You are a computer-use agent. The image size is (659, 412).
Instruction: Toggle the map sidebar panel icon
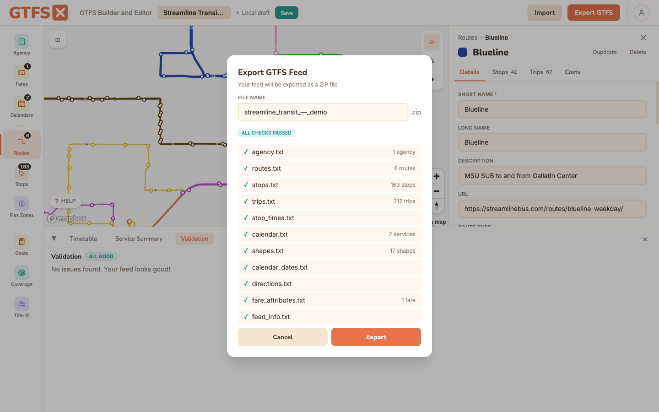coord(58,40)
